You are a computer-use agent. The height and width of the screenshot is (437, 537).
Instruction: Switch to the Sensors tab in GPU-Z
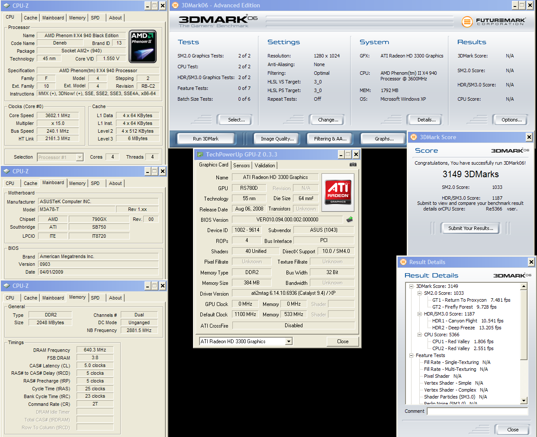coord(241,165)
